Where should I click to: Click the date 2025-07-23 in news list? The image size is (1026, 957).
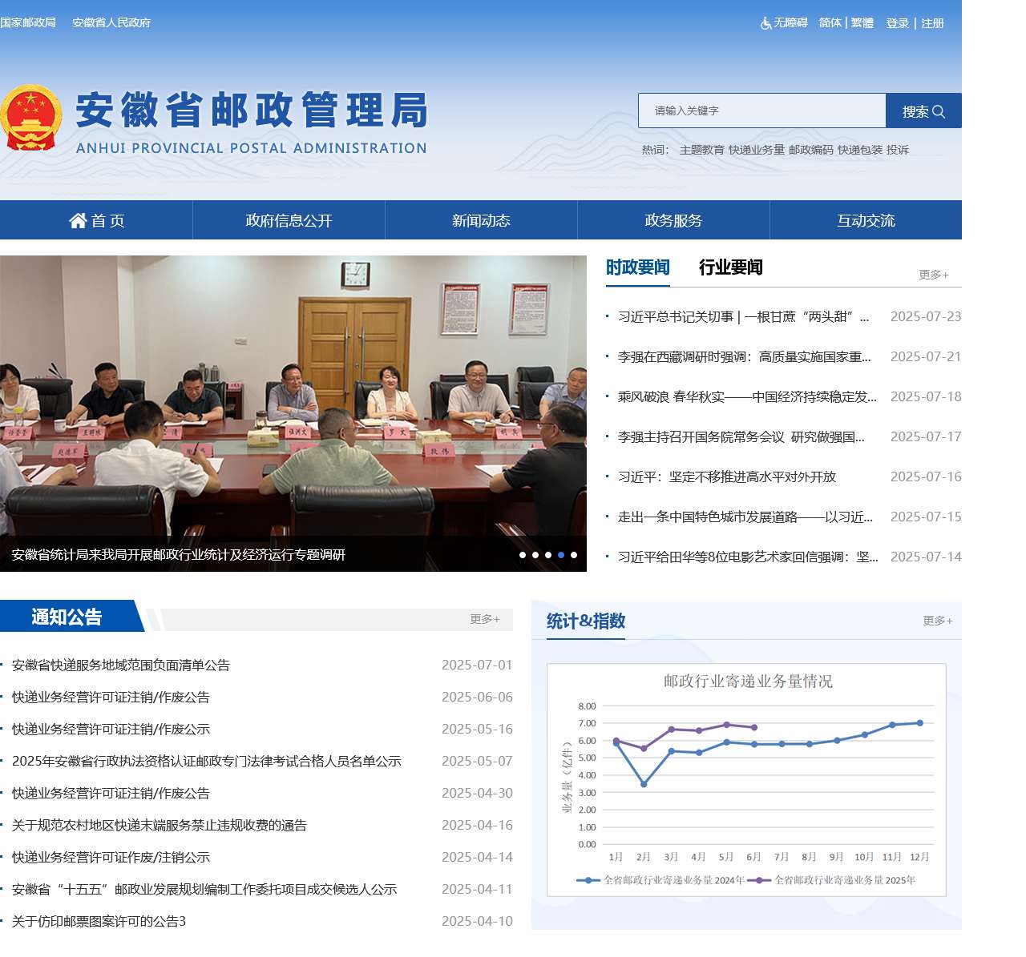click(926, 317)
